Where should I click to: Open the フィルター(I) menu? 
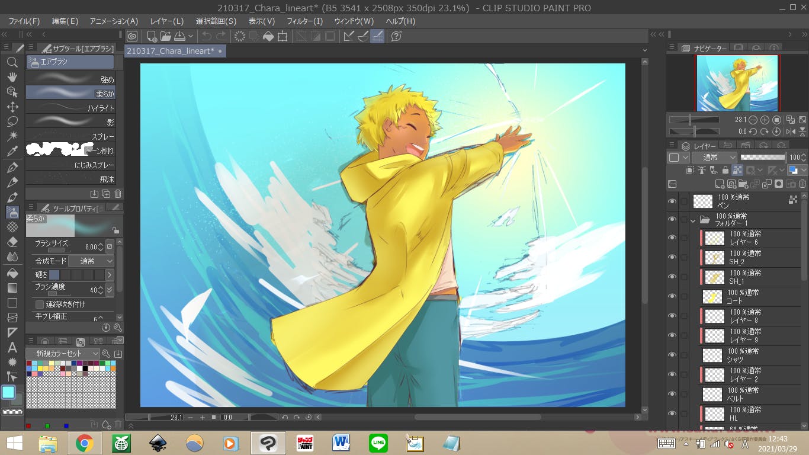tap(304, 21)
